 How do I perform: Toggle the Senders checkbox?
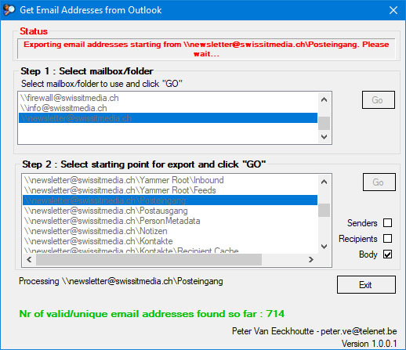(x=387, y=223)
